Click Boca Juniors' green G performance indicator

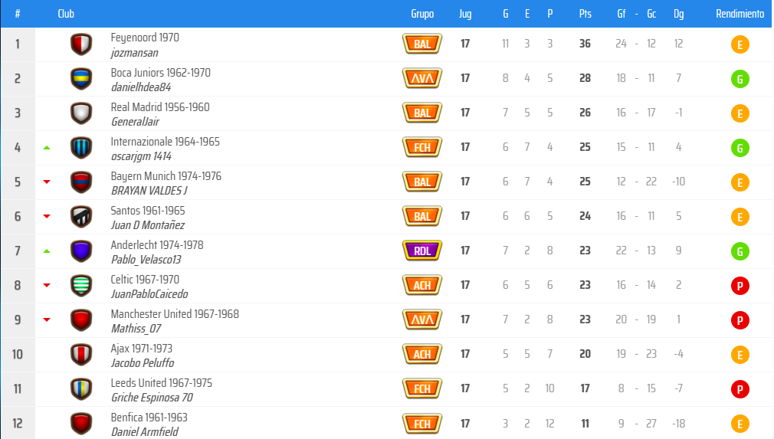pyautogui.click(x=740, y=79)
